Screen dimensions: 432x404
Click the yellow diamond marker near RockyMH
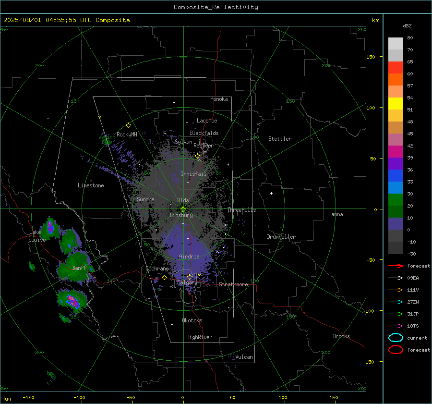pos(128,125)
